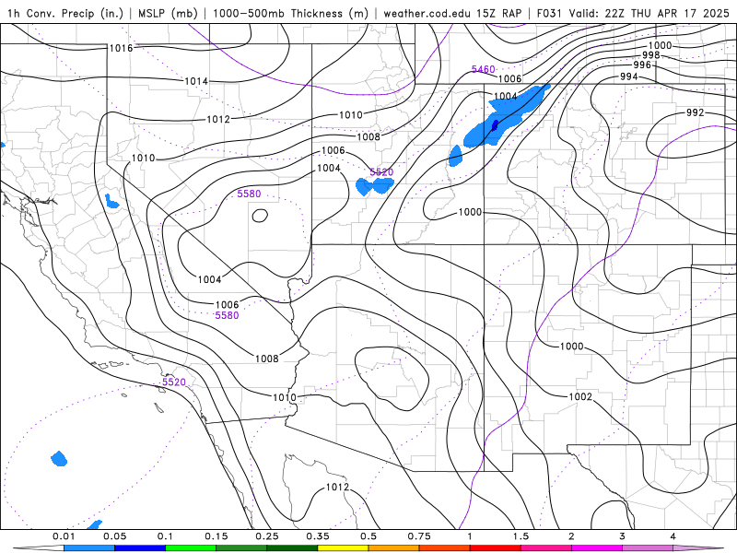Image resolution: width=737 pixels, height=553 pixels.
Task: Click the small closed isobar circle near the 5580 label
Action: [260, 216]
